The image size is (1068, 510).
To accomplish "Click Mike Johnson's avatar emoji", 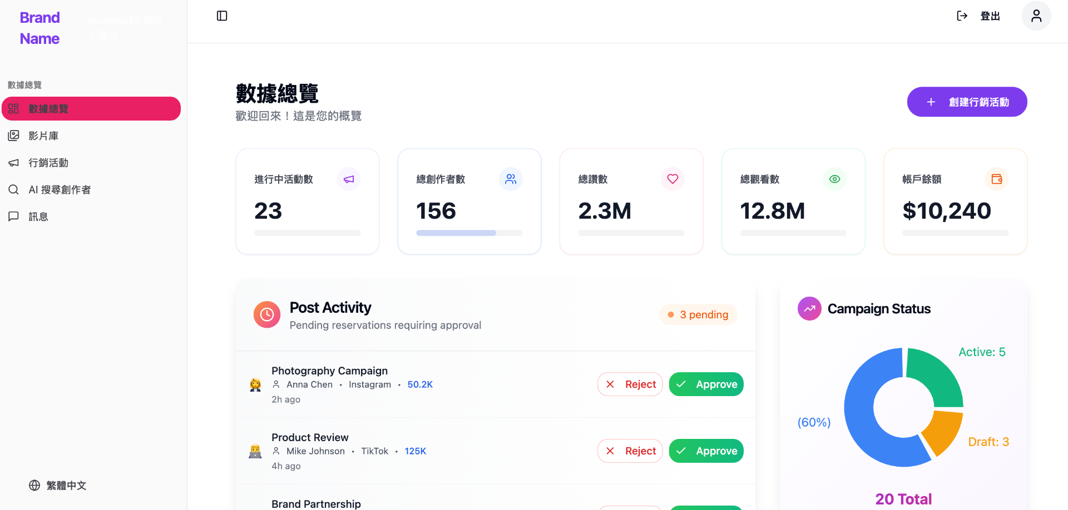I will pos(255,451).
